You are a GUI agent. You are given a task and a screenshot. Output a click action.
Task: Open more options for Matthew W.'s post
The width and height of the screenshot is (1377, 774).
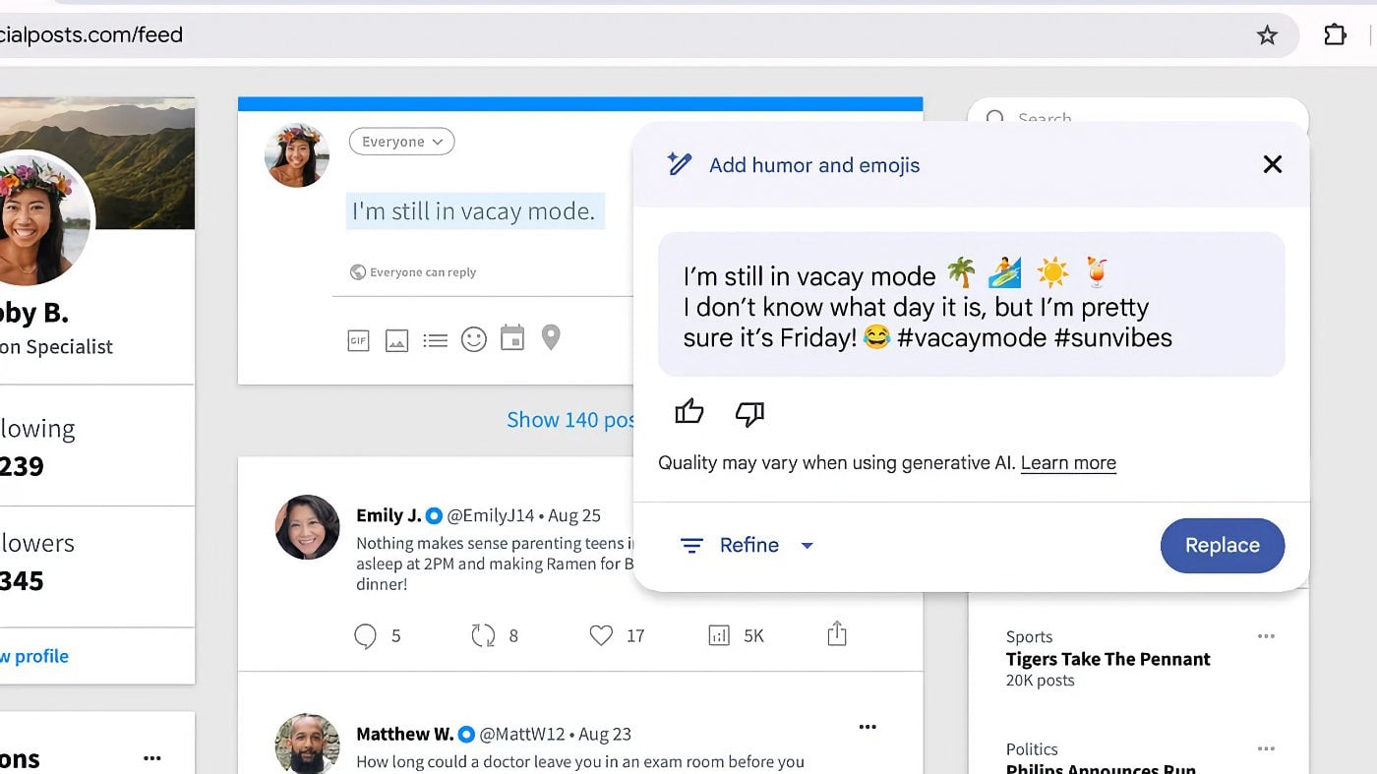click(867, 727)
